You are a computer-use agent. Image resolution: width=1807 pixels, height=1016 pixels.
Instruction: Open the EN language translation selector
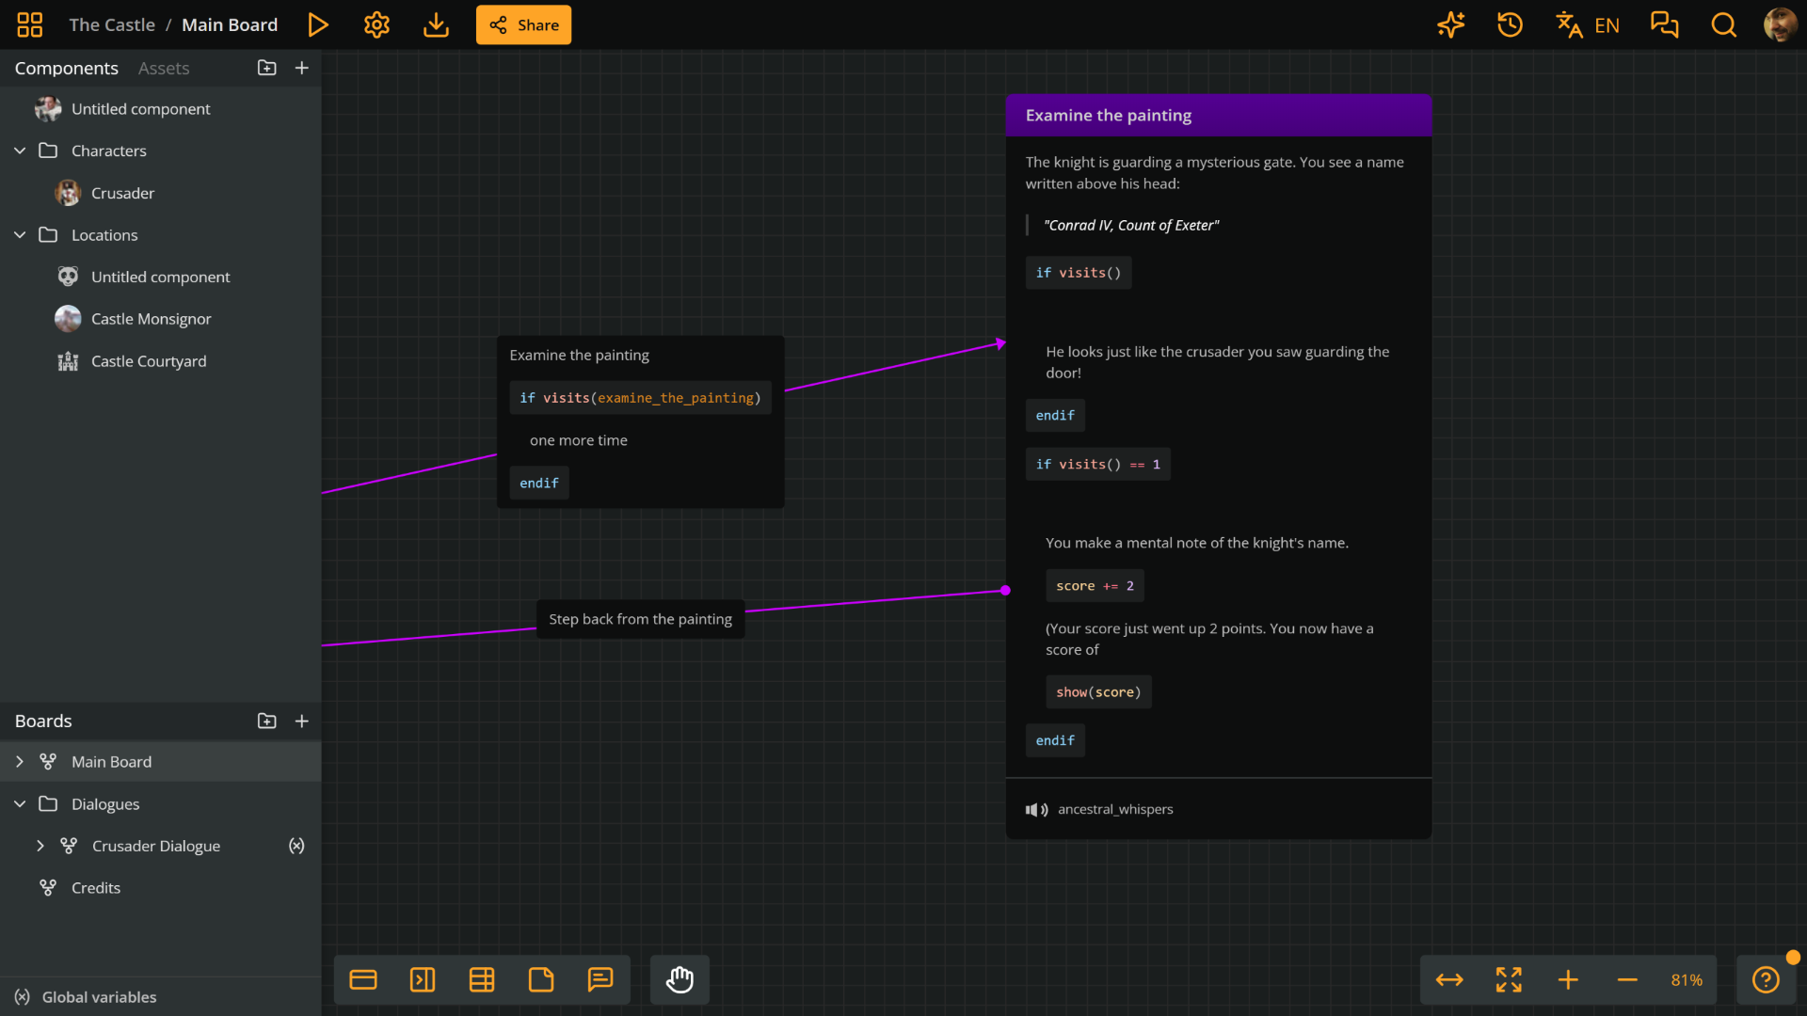click(1588, 25)
